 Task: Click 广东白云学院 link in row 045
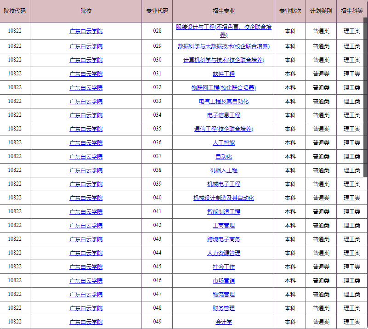[86, 267]
